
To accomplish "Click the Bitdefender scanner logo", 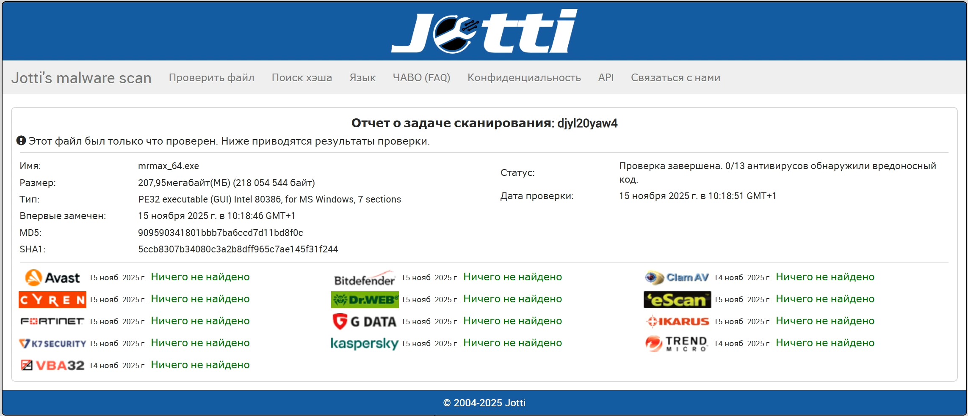I will [x=365, y=278].
